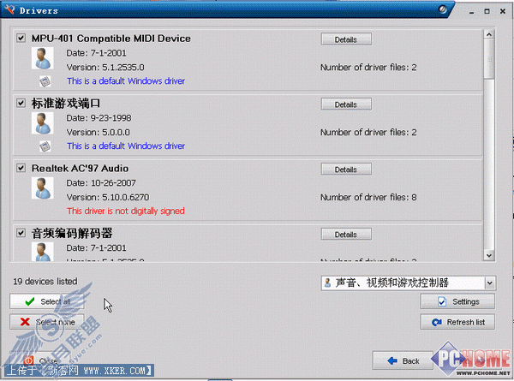This screenshot has height=381, width=514.
Task: Uncheck the Realtek AC'97 Audio checkbox
Action: pyautogui.click(x=21, y=168)
